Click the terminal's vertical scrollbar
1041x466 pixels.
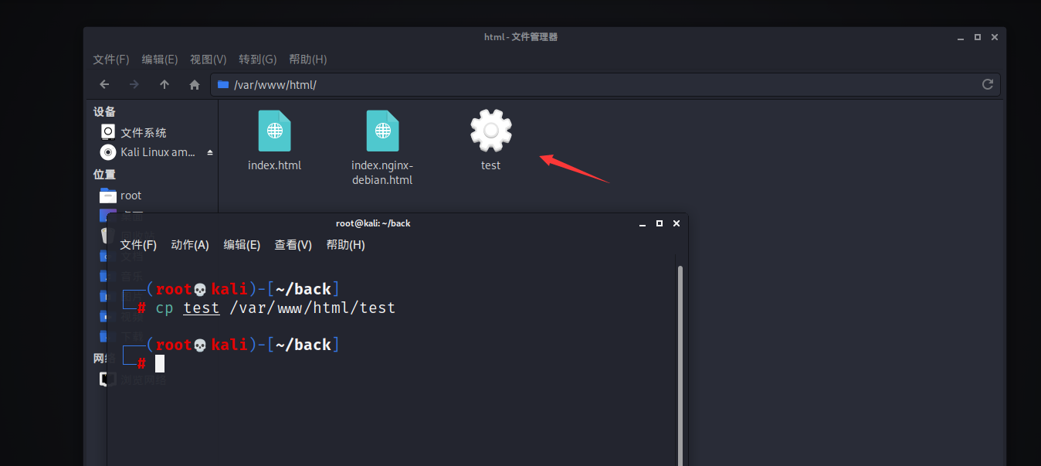coord(680,363)
